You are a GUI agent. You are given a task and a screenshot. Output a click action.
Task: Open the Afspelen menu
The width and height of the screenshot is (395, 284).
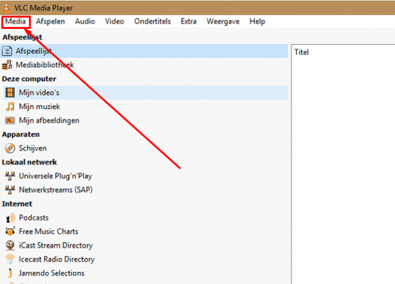point(50,22)
